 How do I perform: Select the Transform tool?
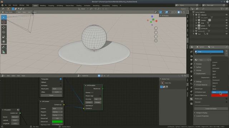[4, 42]
